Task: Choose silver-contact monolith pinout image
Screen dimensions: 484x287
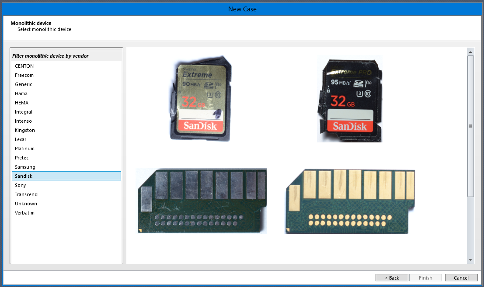Action: click(201, 201)
